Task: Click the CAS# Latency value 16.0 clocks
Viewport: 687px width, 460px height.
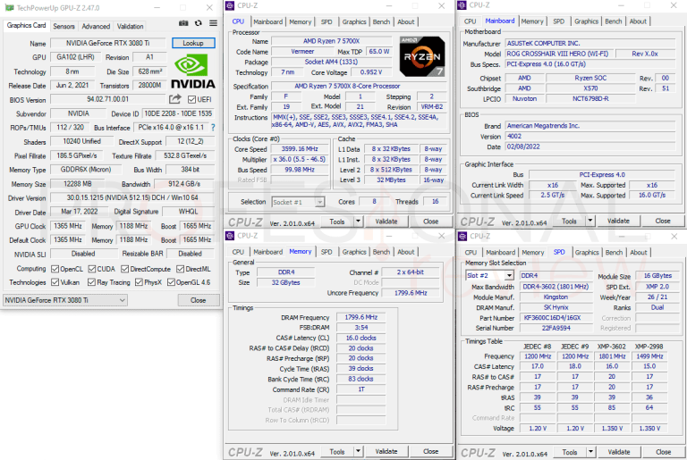Action: coord(361,338)
